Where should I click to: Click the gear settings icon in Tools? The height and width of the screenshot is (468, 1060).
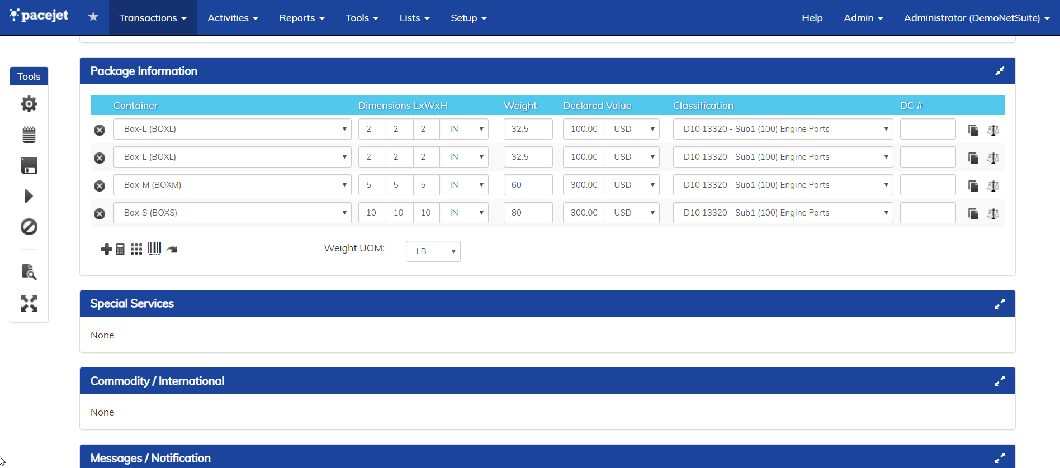coord(29,104)
